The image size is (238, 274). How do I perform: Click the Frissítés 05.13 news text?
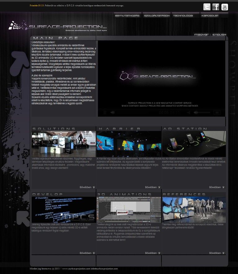(x=77, y=5)
